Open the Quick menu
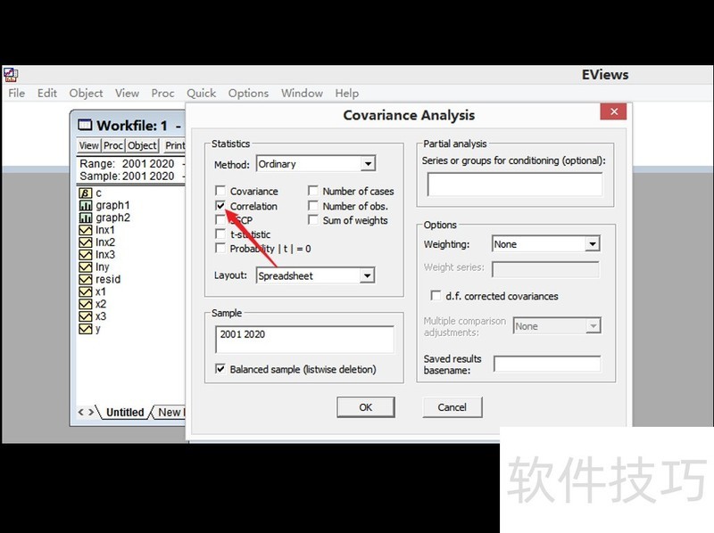The height and width of the screenshot is (533, 714). point(201,94)
